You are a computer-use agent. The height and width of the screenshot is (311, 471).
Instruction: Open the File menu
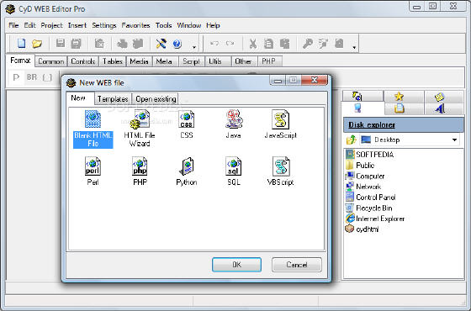pos(13,25)
